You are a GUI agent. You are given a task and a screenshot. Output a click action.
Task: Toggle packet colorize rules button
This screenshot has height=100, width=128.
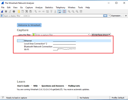pyautogui.click(x=64, y=11)
